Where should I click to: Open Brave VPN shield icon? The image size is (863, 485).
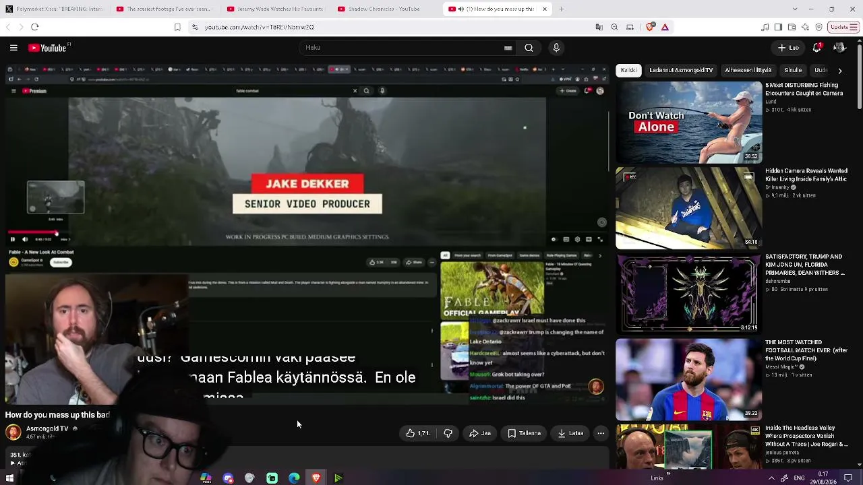(819, 27)
